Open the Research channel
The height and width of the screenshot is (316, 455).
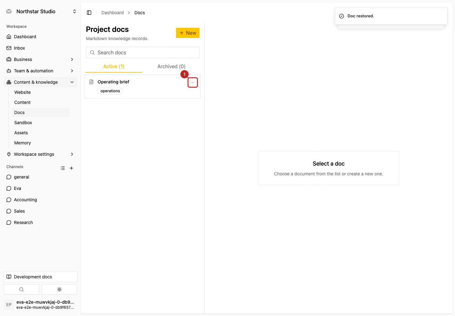tap(40, 222)
